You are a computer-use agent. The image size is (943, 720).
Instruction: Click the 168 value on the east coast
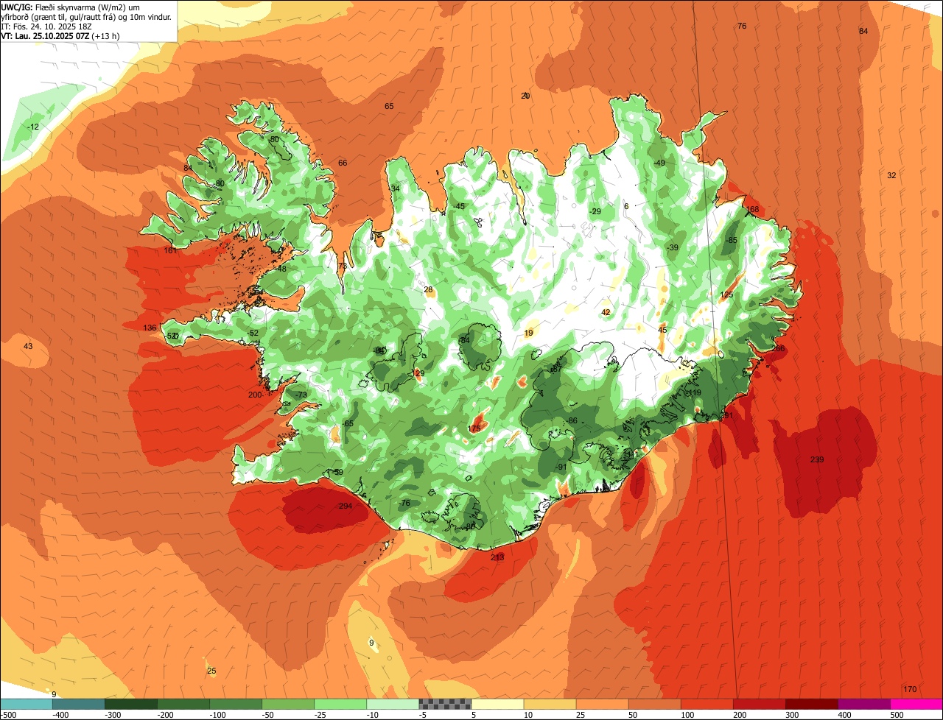752,209
